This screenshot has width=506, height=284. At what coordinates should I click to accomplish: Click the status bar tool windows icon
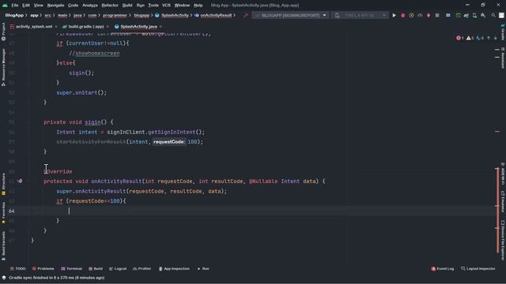click(x=4, y=278)
